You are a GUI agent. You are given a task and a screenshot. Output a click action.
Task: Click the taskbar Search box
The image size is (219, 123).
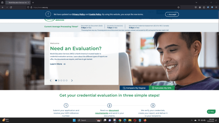89,120
